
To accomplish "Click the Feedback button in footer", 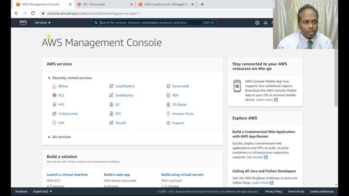I will click(21, 192).
